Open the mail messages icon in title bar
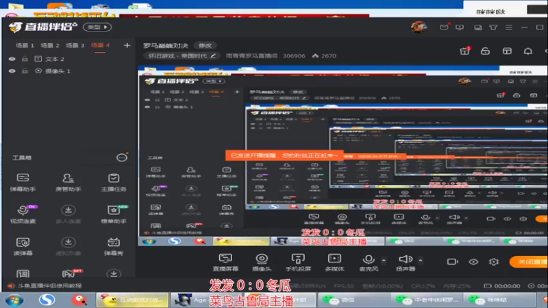This screenshot has width=548, height=308. pos(444,27)
